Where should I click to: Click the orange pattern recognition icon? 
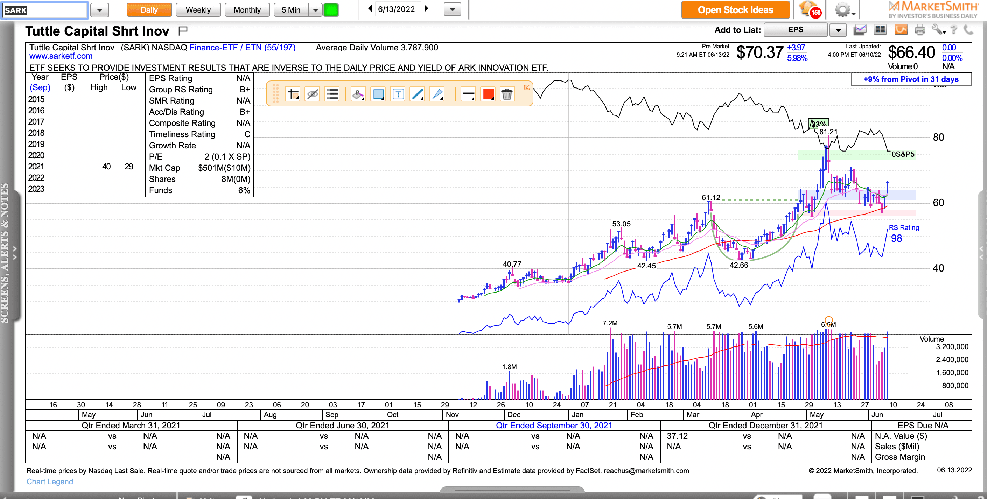pyautogui.click(x=901, y=29)
